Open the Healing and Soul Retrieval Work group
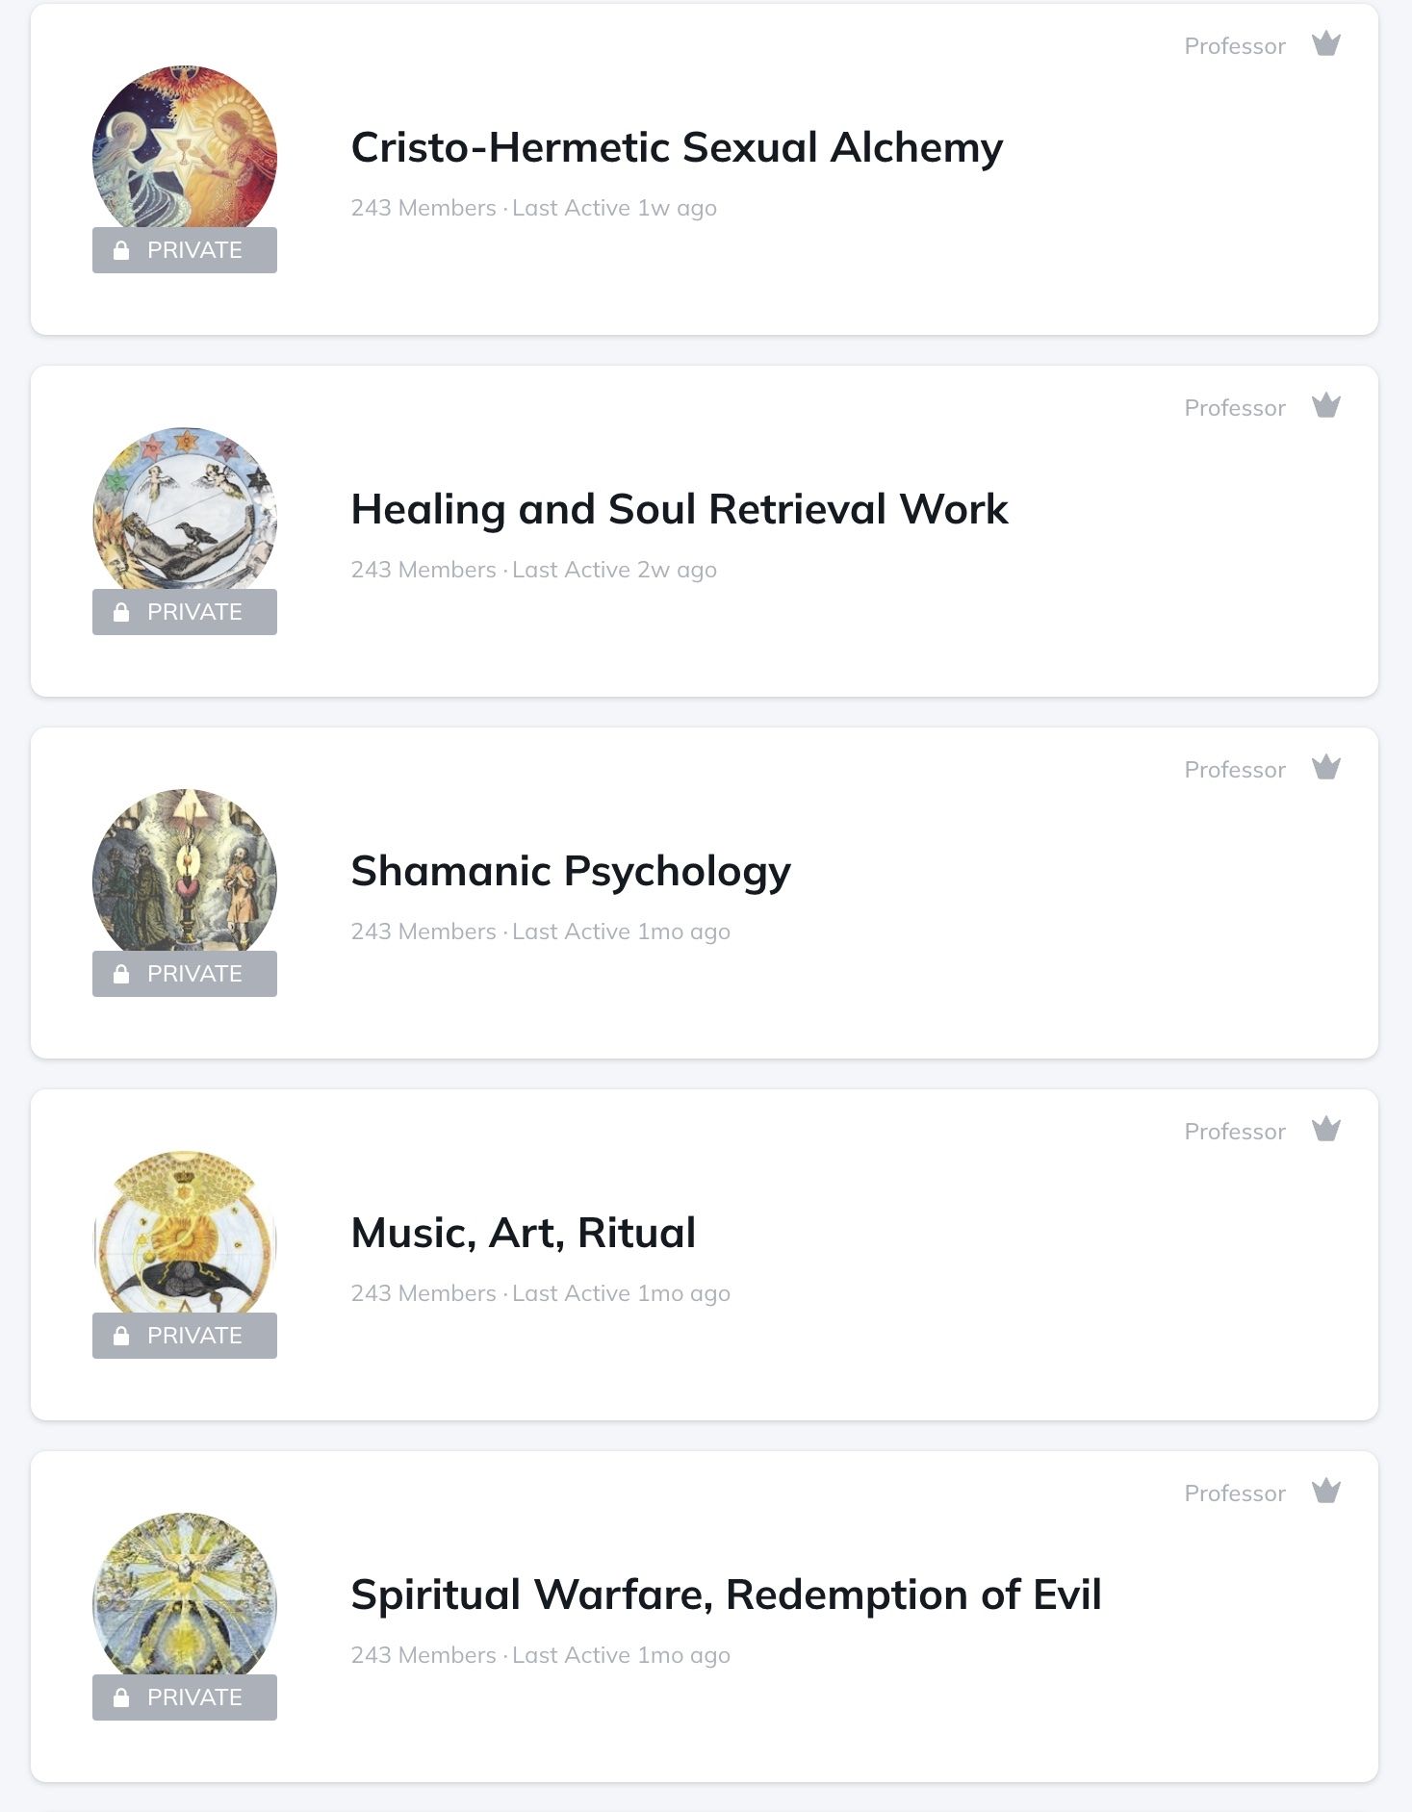Screen dimensions: 1412x1812 pyautogui.click(x=679, y=510)
